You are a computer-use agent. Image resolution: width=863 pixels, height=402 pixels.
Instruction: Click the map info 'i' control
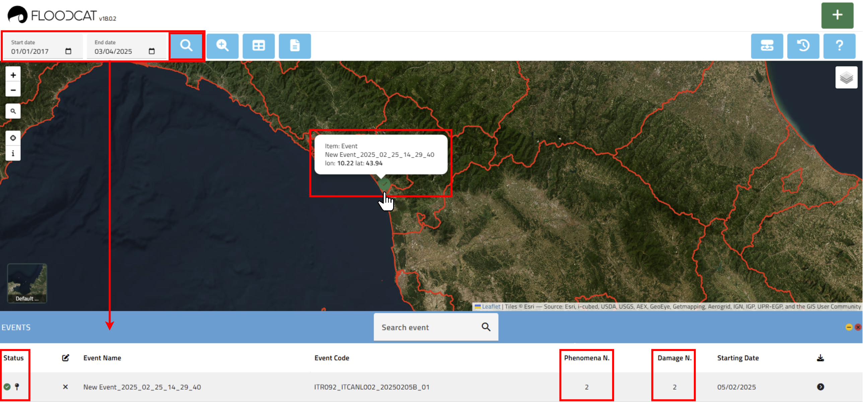13,153
